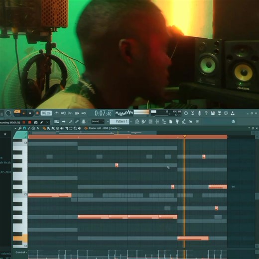Click the tempo tapper figure icon

pyautogui.click(x=184, y=122)
